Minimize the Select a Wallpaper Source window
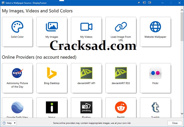 [x=162, y=3]
